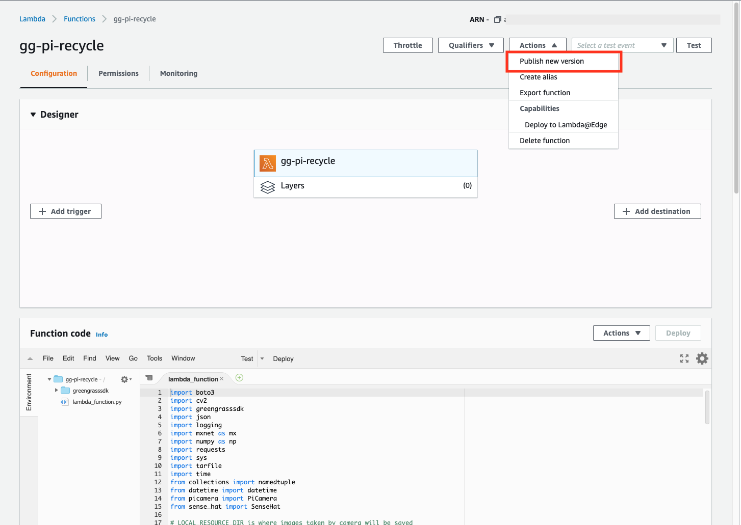This screenshot has width=741, height=525.
Task: Collapse the editor menu bar with the up arrow
Action: [x=30, y=358]
